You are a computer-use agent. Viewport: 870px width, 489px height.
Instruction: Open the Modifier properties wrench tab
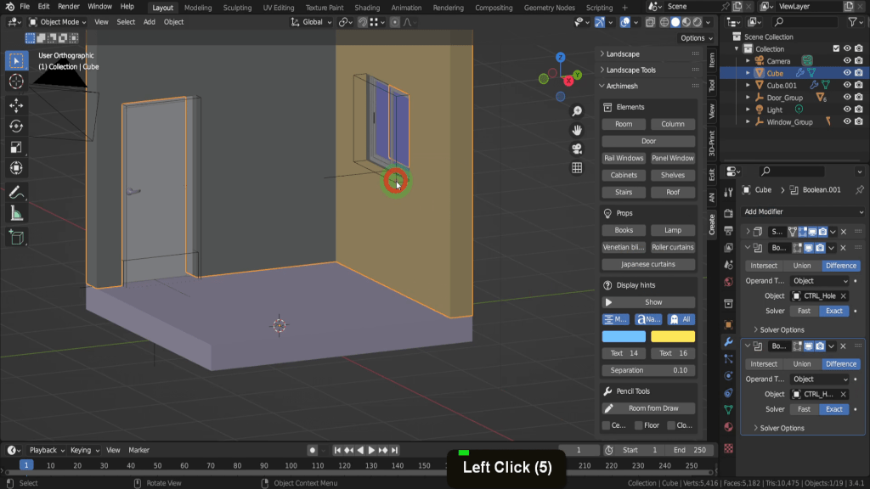(728, 341)
